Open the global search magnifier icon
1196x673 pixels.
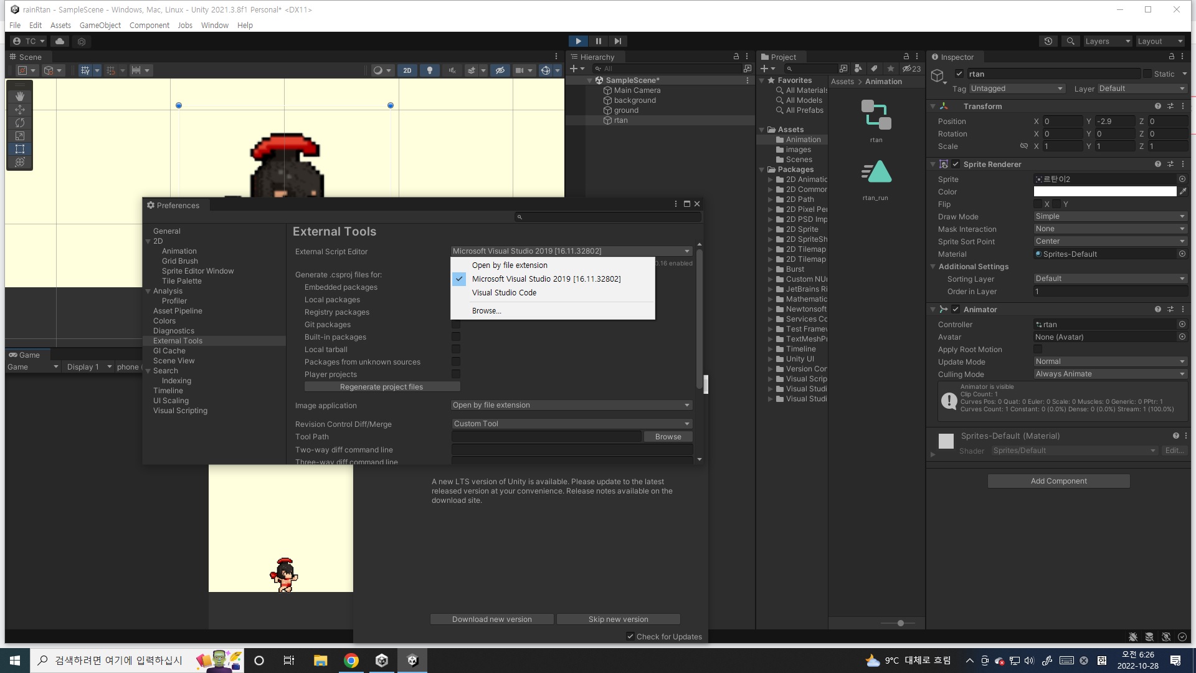click(1070, 41)
